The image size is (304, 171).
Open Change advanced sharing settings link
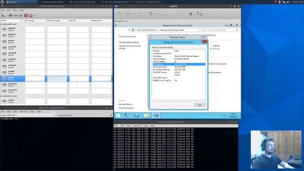(x=130, y=47)
